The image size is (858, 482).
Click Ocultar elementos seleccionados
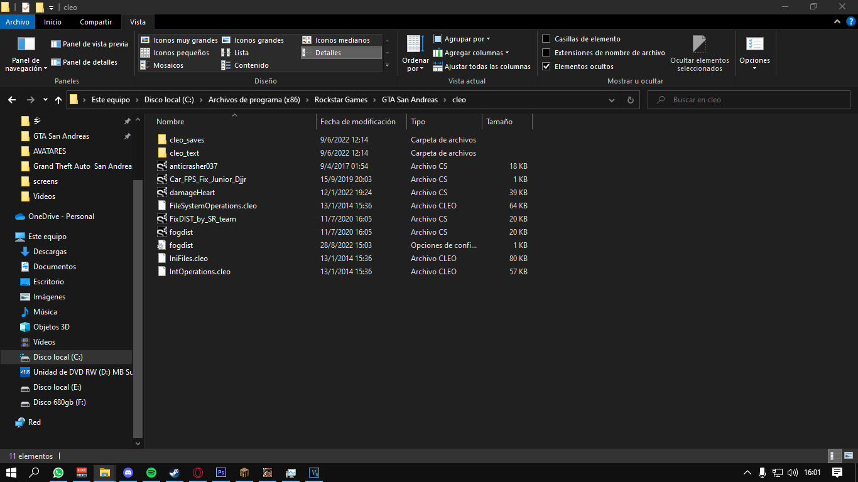tap(700, 53)
